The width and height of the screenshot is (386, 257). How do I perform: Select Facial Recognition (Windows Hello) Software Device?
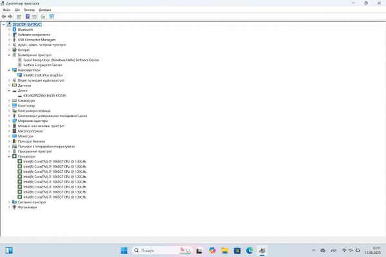(61, 60)
